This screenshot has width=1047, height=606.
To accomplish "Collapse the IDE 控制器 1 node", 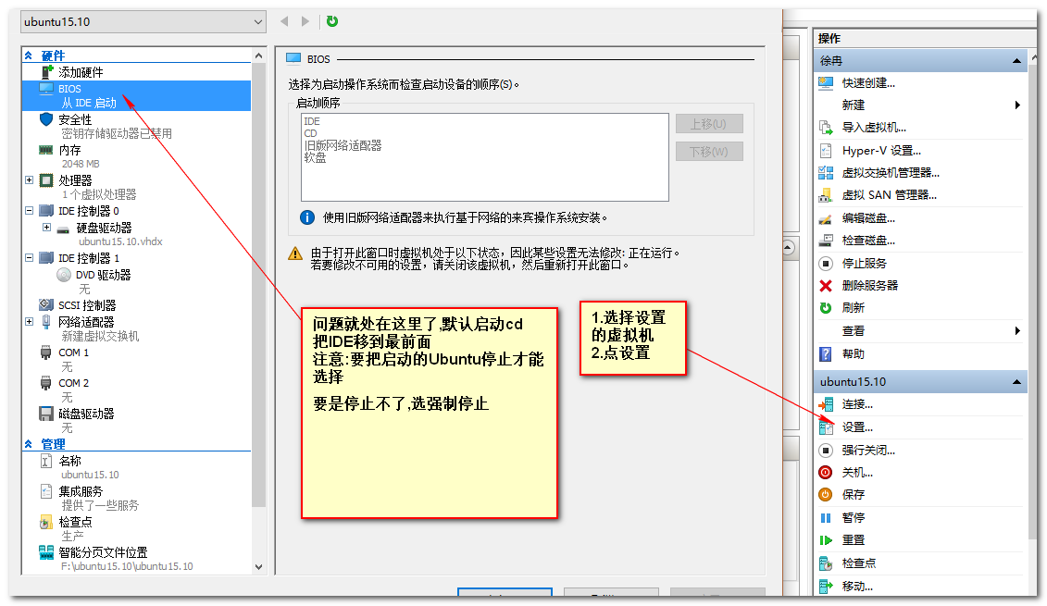I will (30, 257).
